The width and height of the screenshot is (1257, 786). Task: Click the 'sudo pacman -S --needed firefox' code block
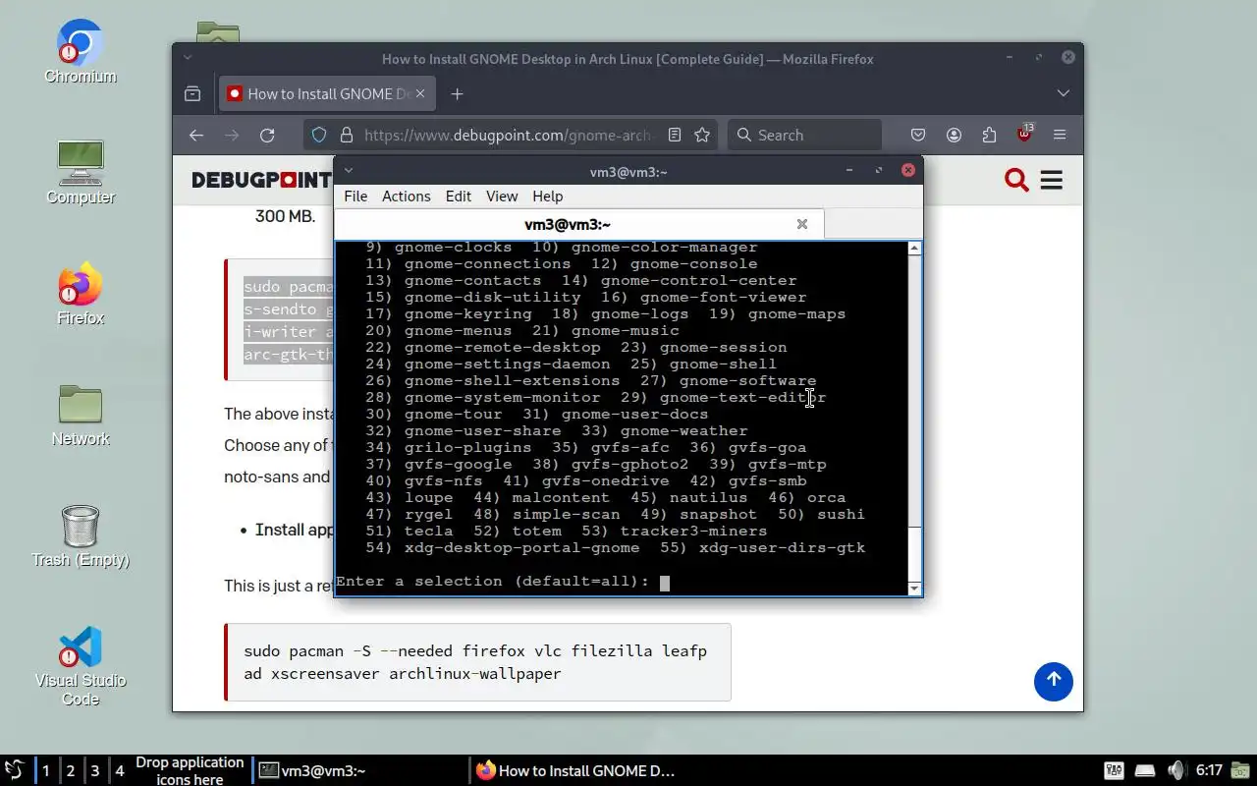[x=478, y=662]
